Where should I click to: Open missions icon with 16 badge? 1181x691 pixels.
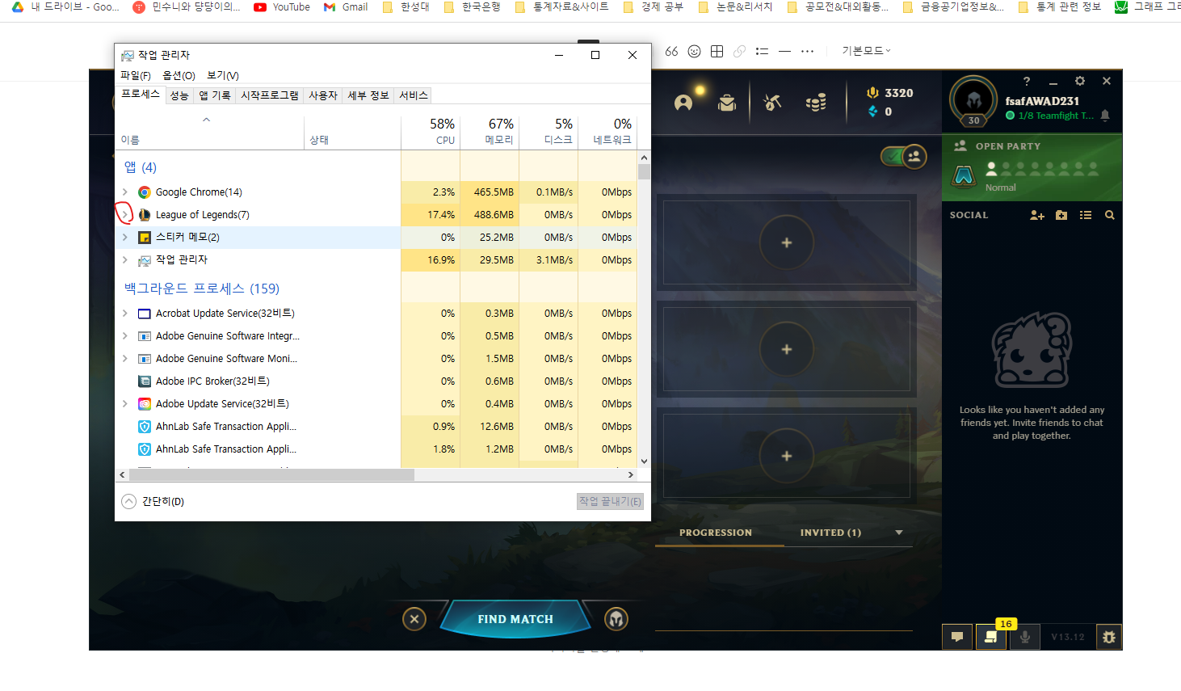click(x=990, y=637)
